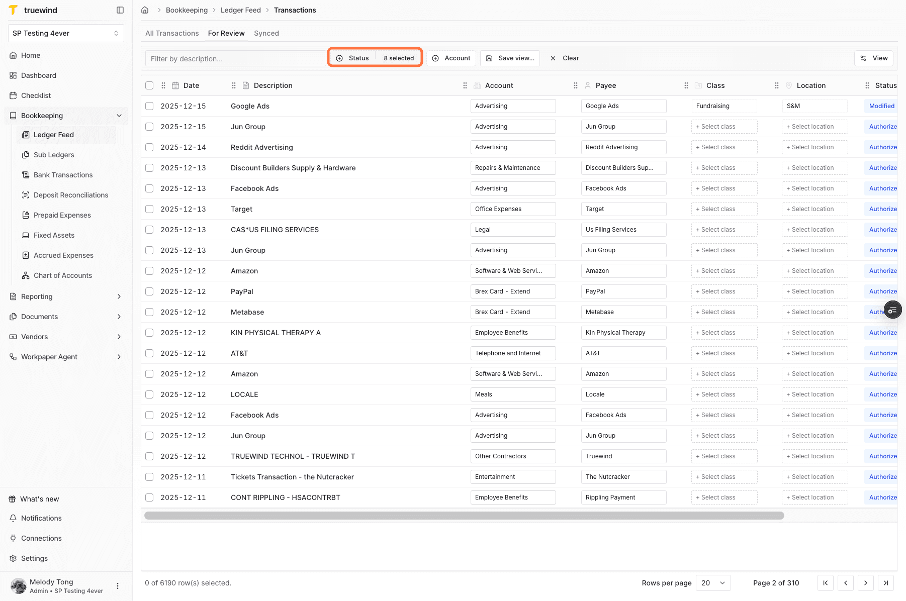The height and width of the screenshot is (601, 906).
Task: Click the home breadcrumb icon
Action: coord(145,10)
